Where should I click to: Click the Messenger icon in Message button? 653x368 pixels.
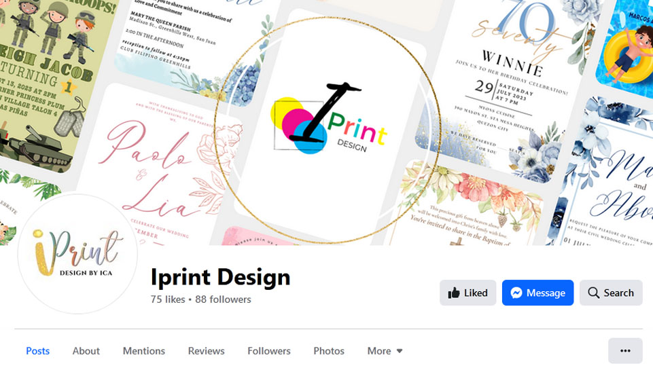(x=516, y=293)
